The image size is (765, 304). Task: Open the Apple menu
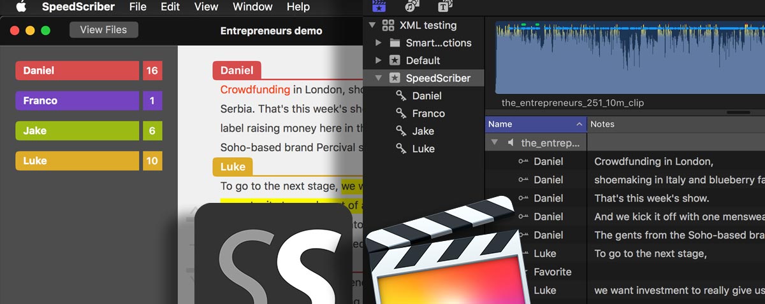[x=21, y=7]
